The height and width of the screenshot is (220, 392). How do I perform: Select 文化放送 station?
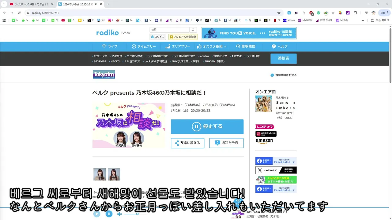116,56
